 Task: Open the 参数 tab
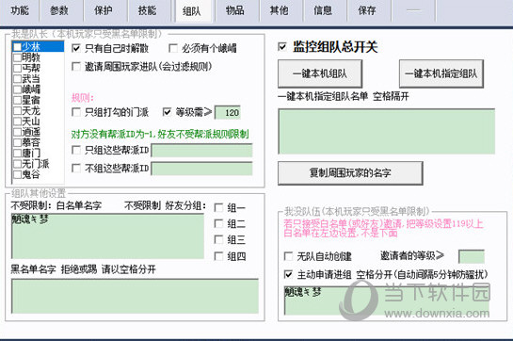59,10
